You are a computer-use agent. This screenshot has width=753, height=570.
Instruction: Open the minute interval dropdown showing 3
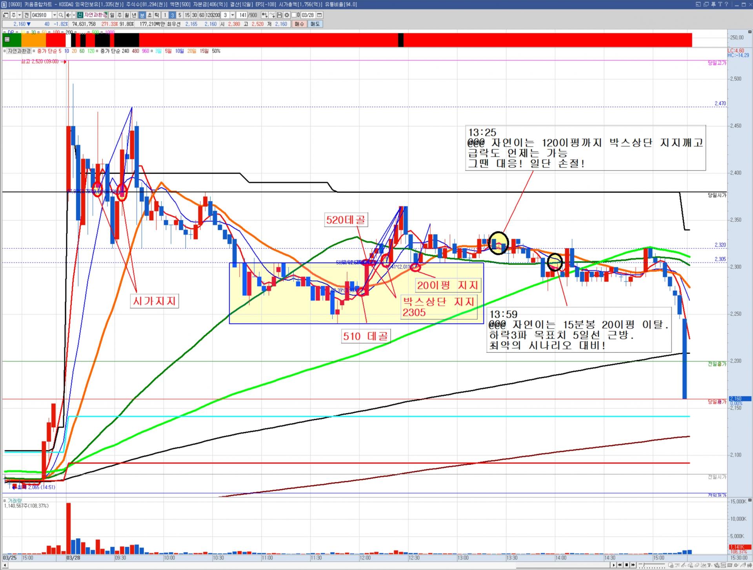coord(233,15)
